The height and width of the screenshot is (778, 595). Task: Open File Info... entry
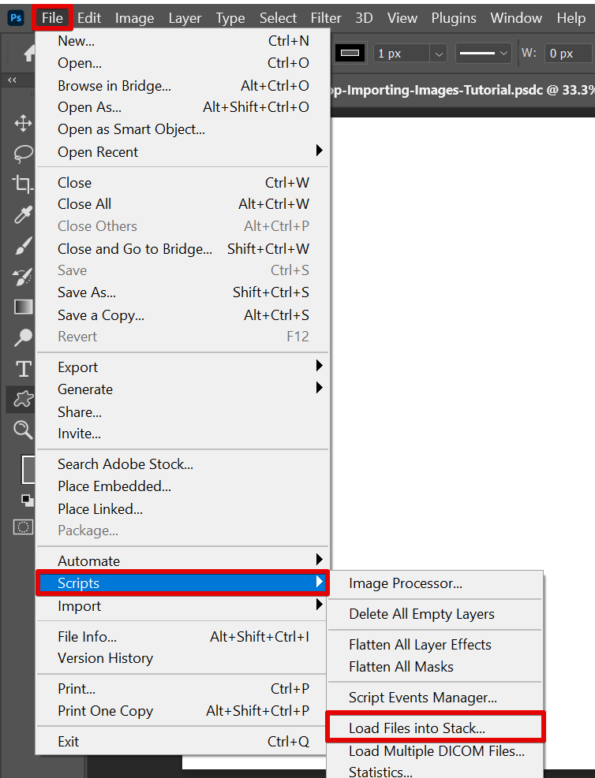coord(182,637)
